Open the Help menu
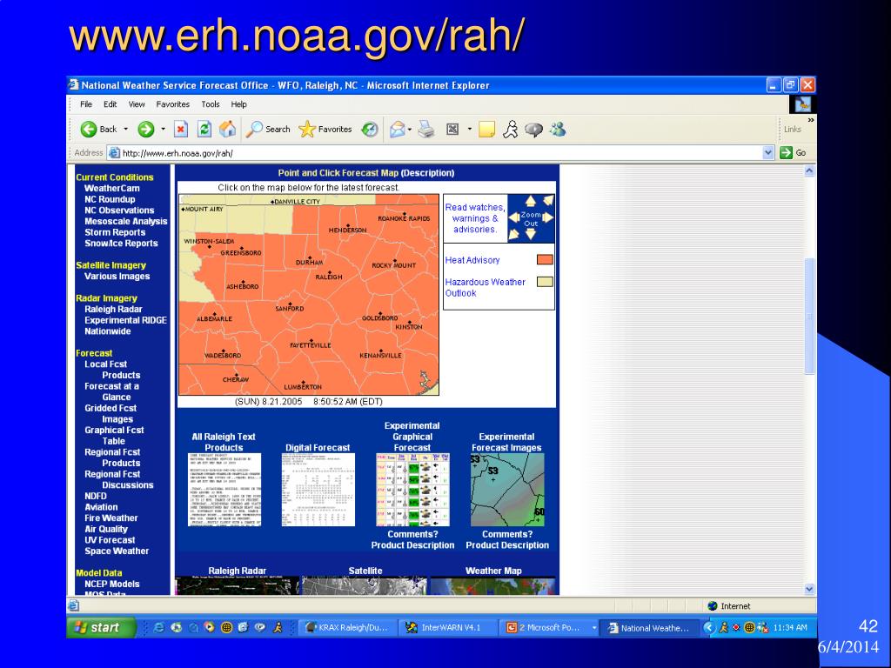The image size is (891, 668). 238,104
